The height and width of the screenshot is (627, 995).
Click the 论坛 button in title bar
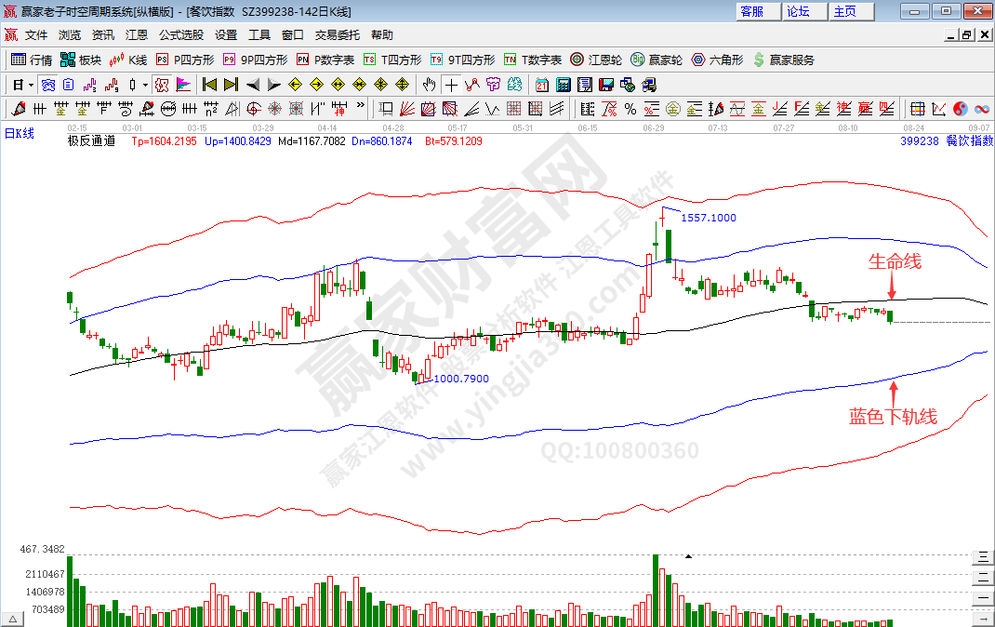(x=798, y=11)
